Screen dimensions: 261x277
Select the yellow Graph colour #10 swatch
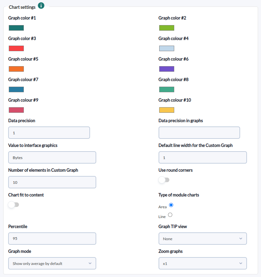tap(167, 110)
